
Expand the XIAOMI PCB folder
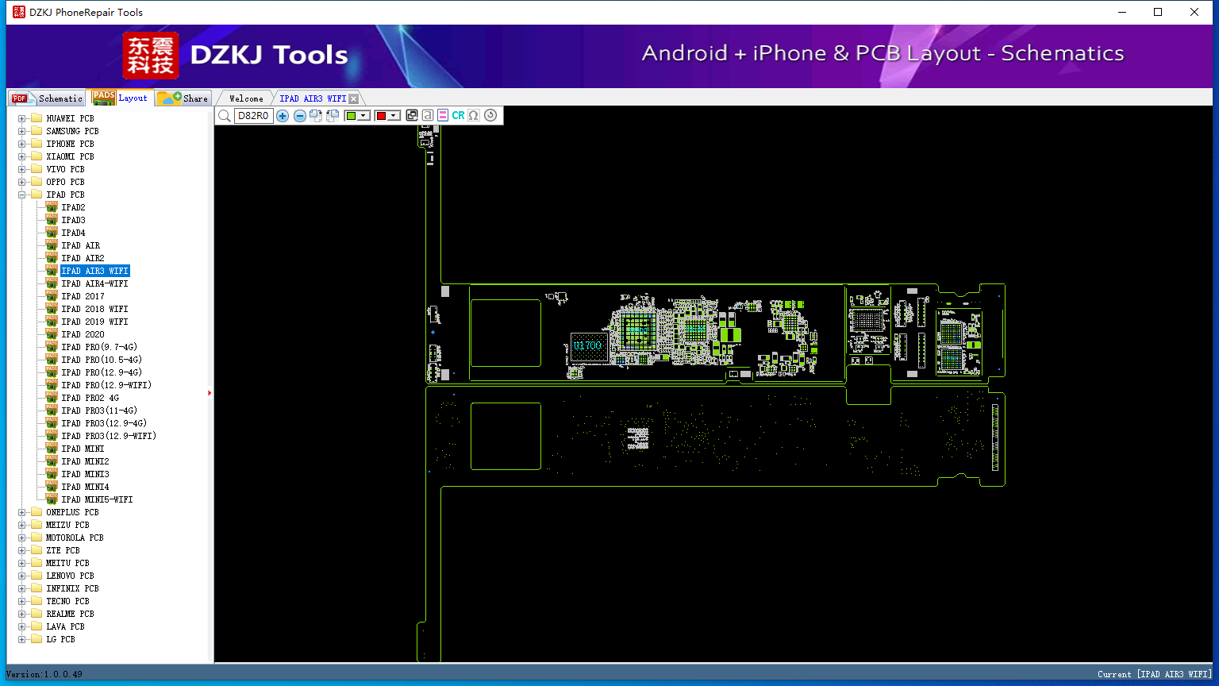click(x=22, y=156)
